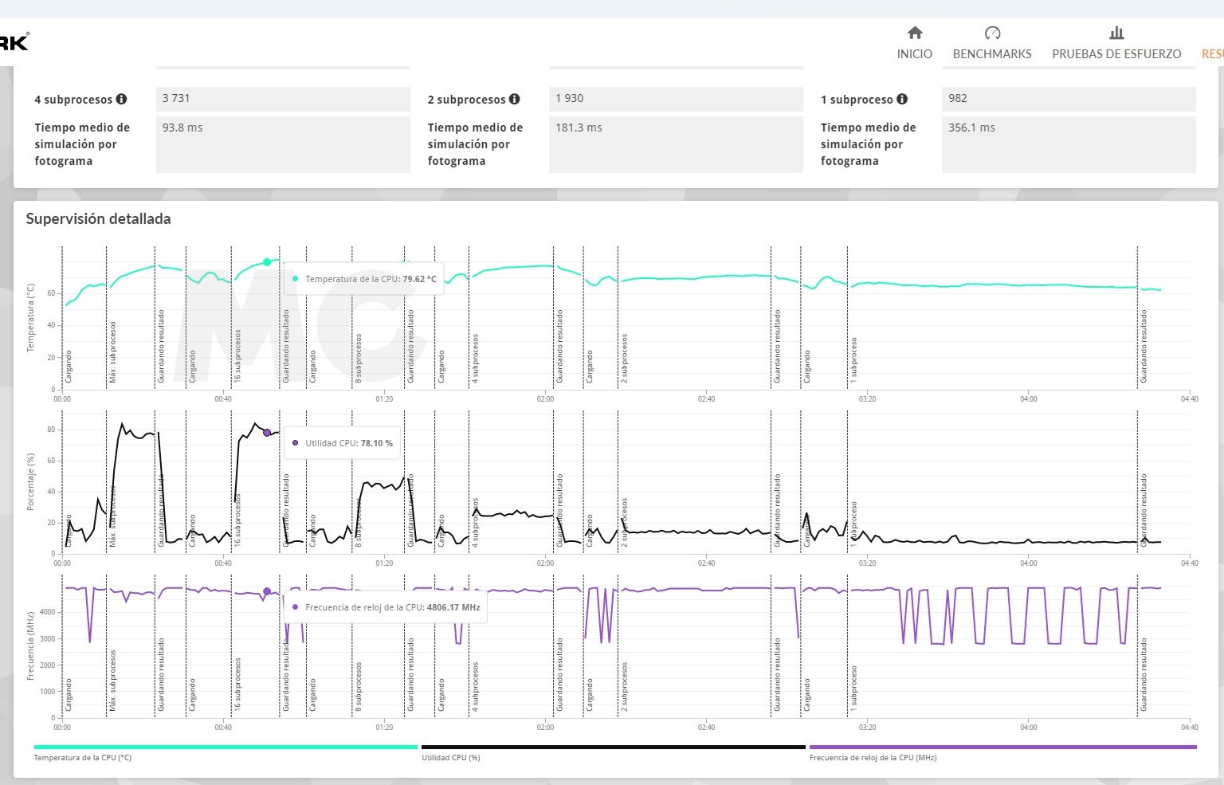
Task: Click the Benchmarks gauge icon
Action: pyautogui.click(x=992, y=33)
